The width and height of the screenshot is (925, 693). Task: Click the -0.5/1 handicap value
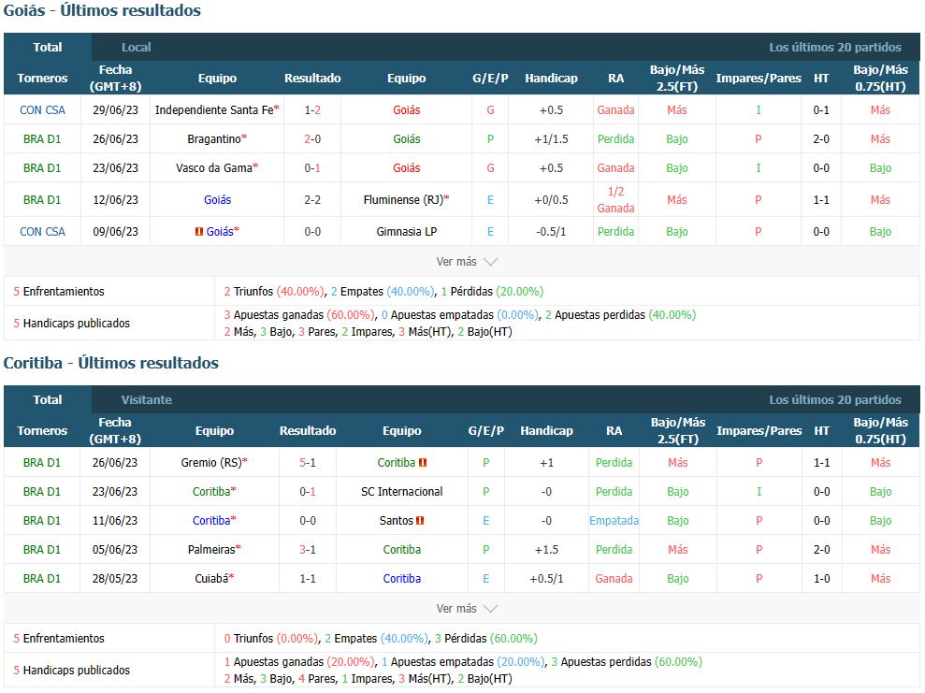[551, 232]
